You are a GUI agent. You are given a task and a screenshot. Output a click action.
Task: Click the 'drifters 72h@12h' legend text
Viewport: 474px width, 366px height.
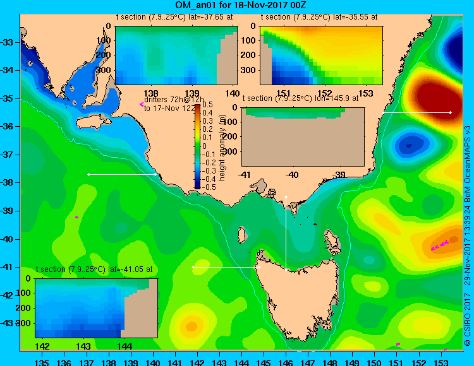(174, 100)
